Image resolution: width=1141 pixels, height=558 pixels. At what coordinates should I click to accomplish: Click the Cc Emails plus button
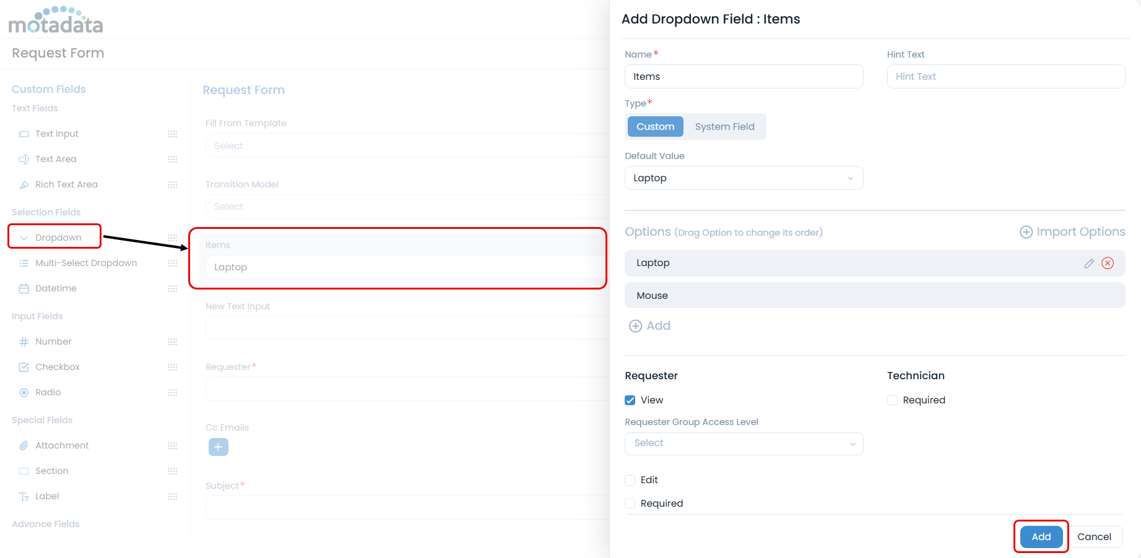click(x=218, y=447)
